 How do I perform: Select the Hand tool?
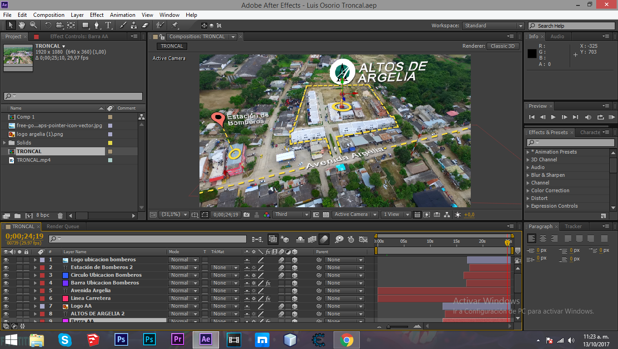point(21,25)
